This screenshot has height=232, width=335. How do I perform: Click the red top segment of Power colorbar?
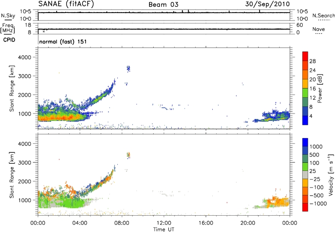(x=305, y=57)
